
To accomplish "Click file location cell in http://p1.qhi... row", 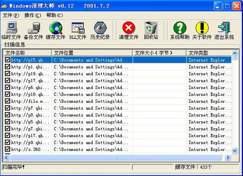I will click(92, 67).
